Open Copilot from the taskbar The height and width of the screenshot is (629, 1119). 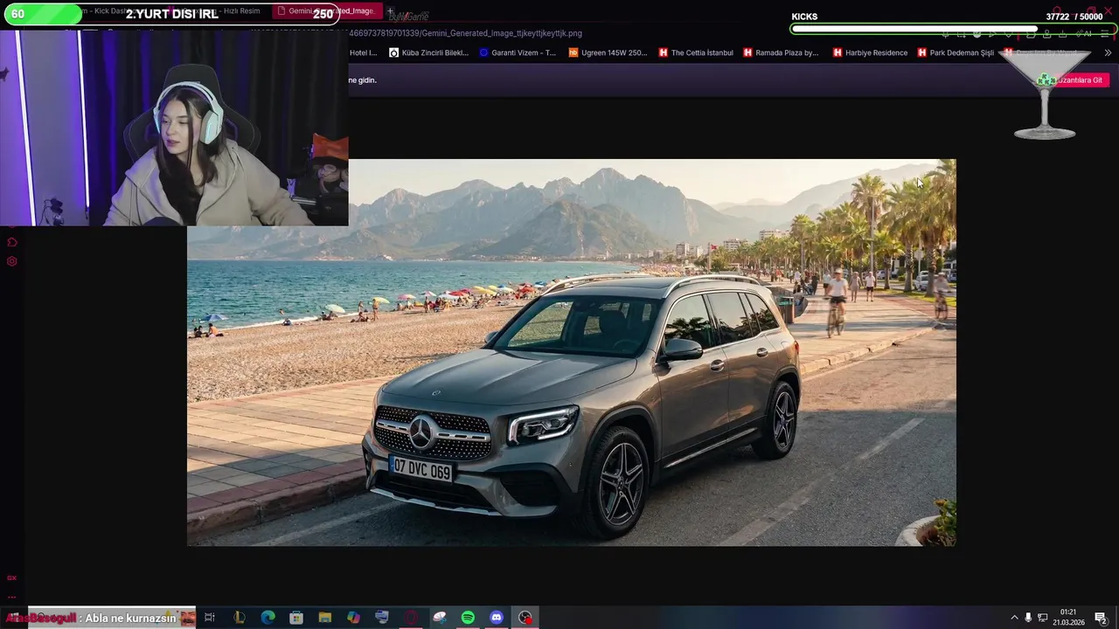(353, 618)
